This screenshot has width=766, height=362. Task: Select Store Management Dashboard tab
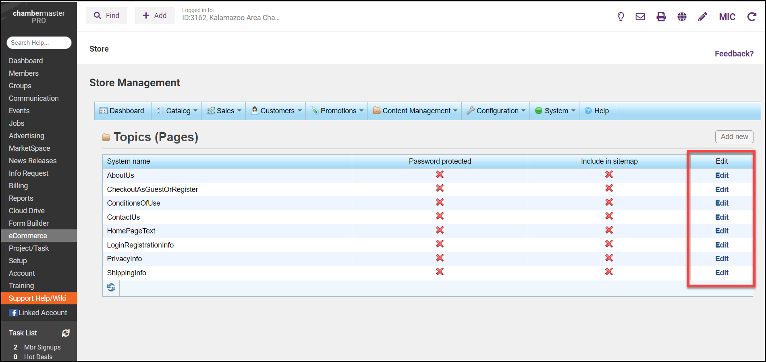point(122,111)
